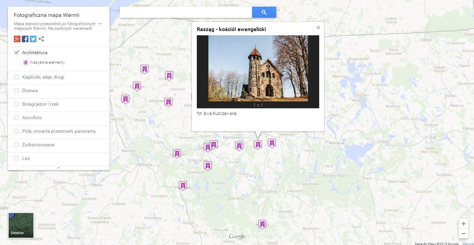Viewport: 474px width, 245px height.
Task: Select the architecture marker near Wielbark
Action: point(262,224)
